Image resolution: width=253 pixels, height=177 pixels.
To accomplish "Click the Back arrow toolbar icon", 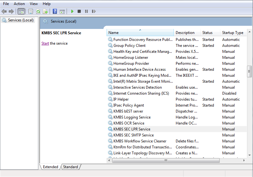I will click(x=4, y=11).
